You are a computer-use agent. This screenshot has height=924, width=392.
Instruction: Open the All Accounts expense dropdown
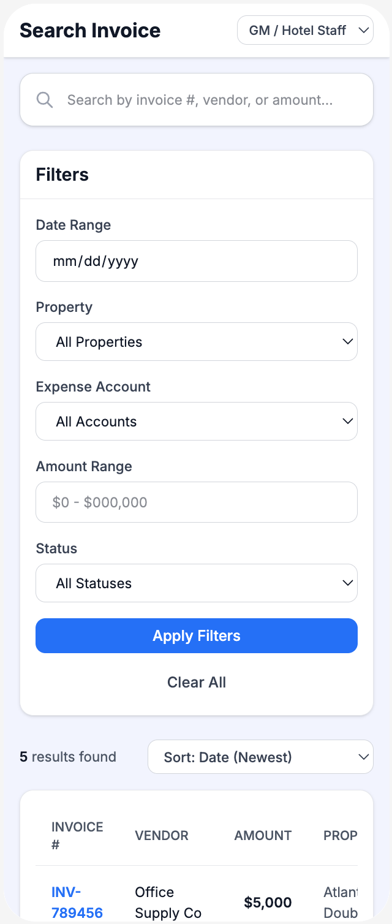click(x=197, y=421)
